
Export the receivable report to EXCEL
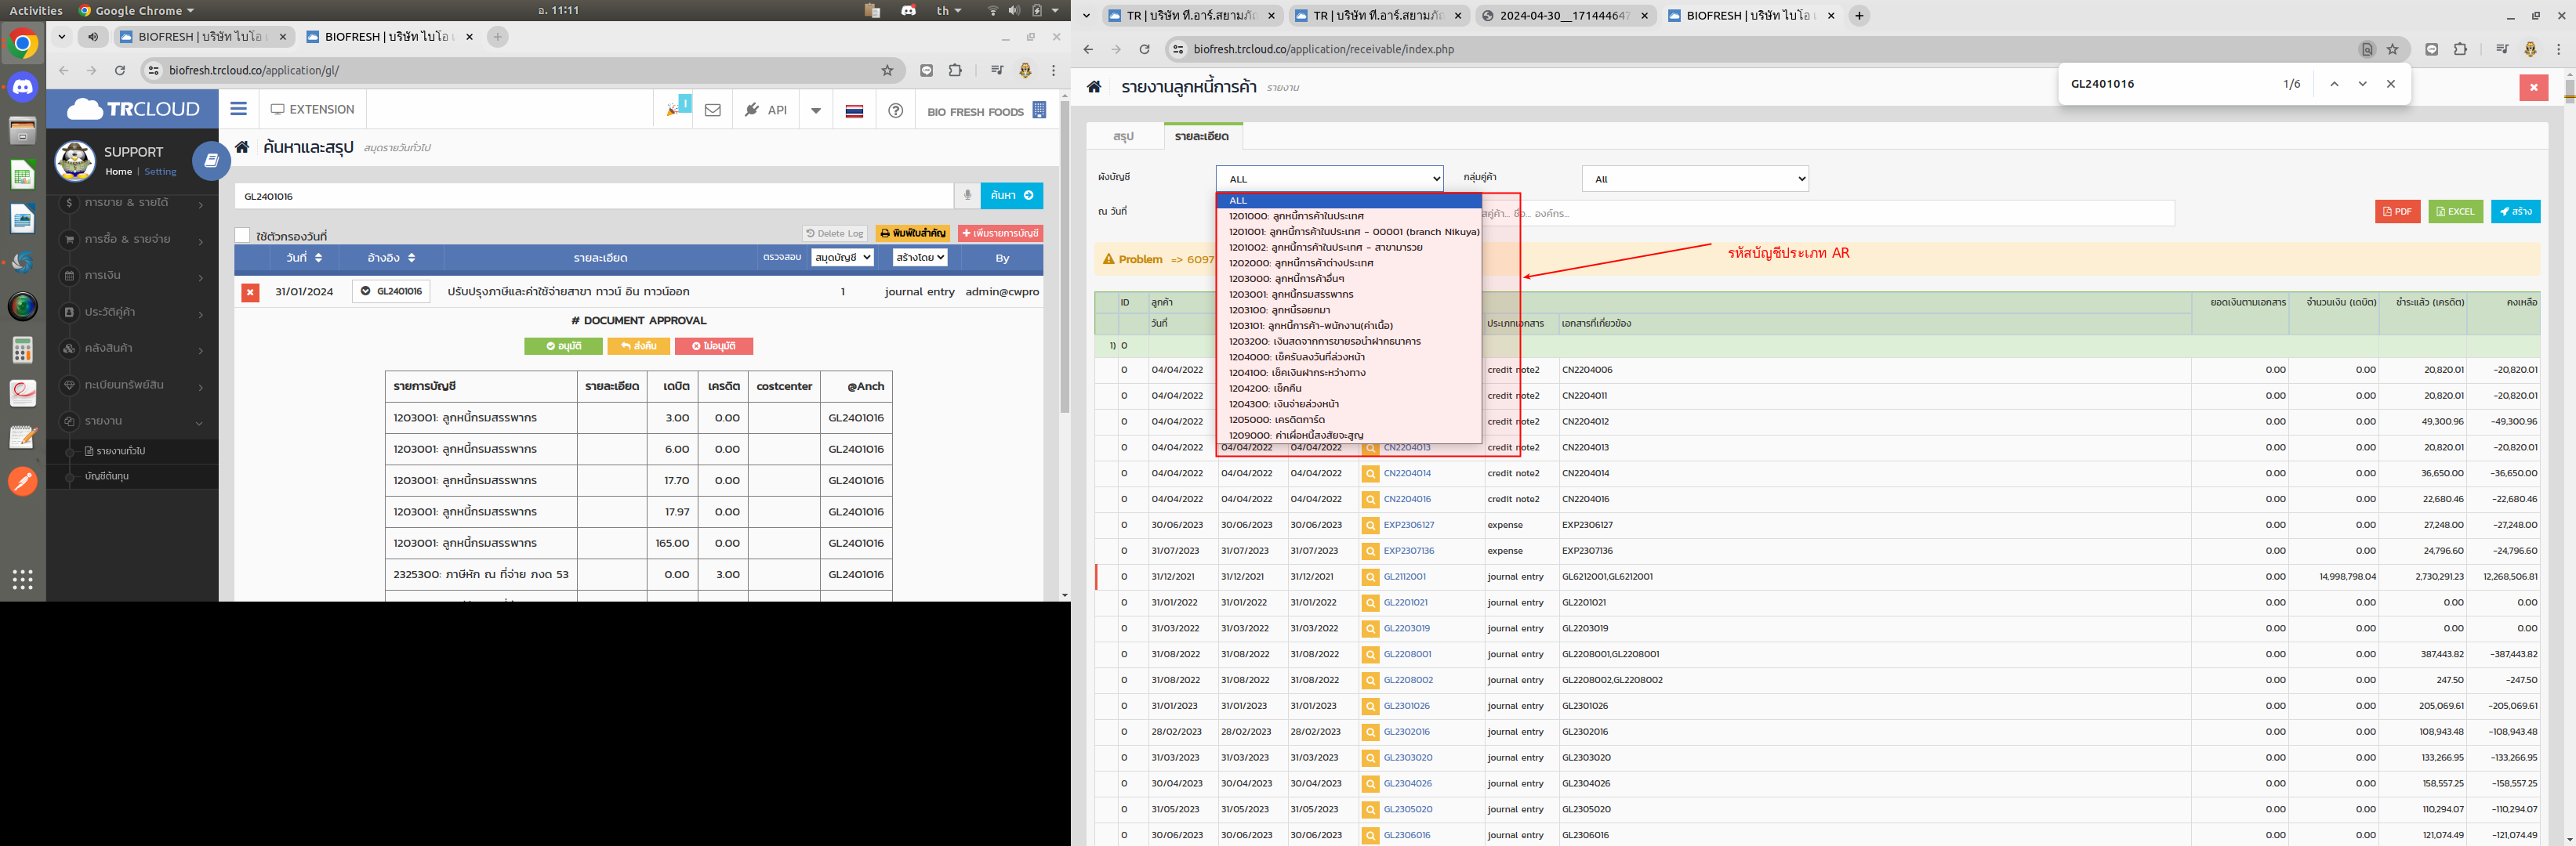tap(2455, 211)
